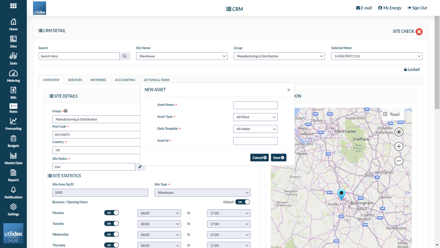Expand the Asset Type dropdown
Screen dimensions: 440x248
coord(255,117)
